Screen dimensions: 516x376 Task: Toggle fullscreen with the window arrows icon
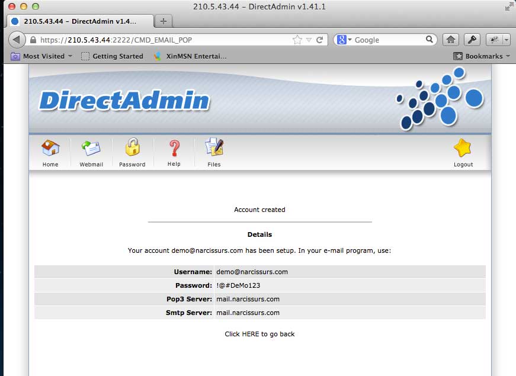[509, 7]
